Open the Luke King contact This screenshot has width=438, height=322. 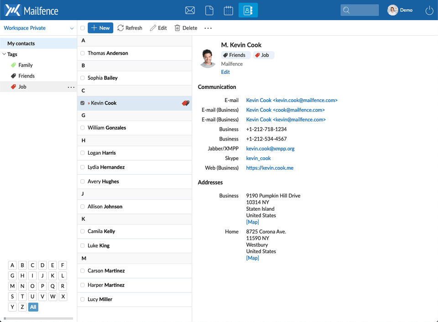pos(135,246)
